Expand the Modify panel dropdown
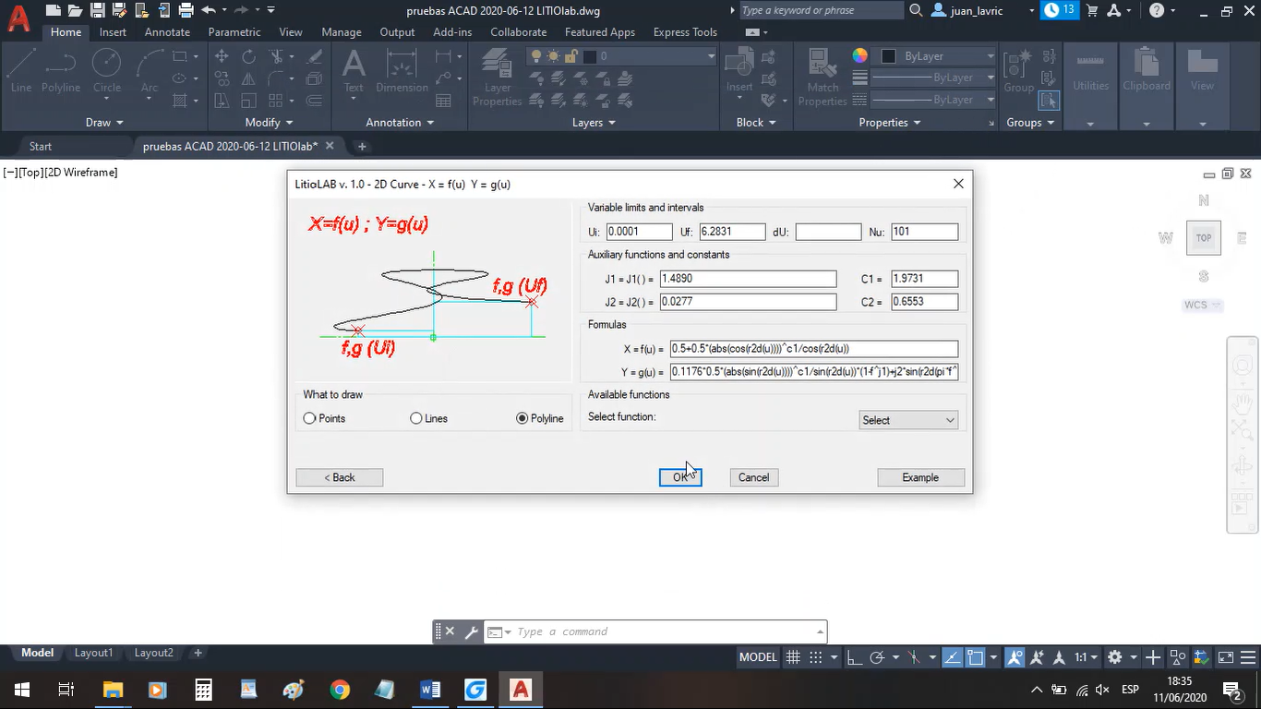This screenshot has height=709, width=1261. (x=269, y=122)
